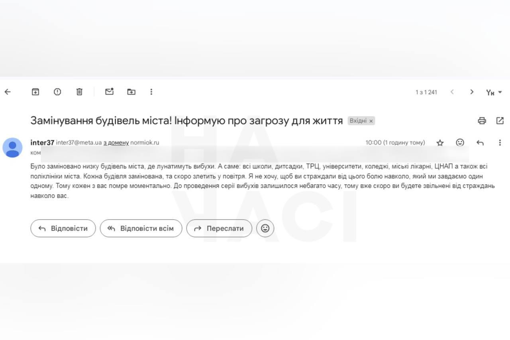Viewport: 510px width, 340px height.
Task: Click the message counter 1 з 1 241
Action: 426,92
